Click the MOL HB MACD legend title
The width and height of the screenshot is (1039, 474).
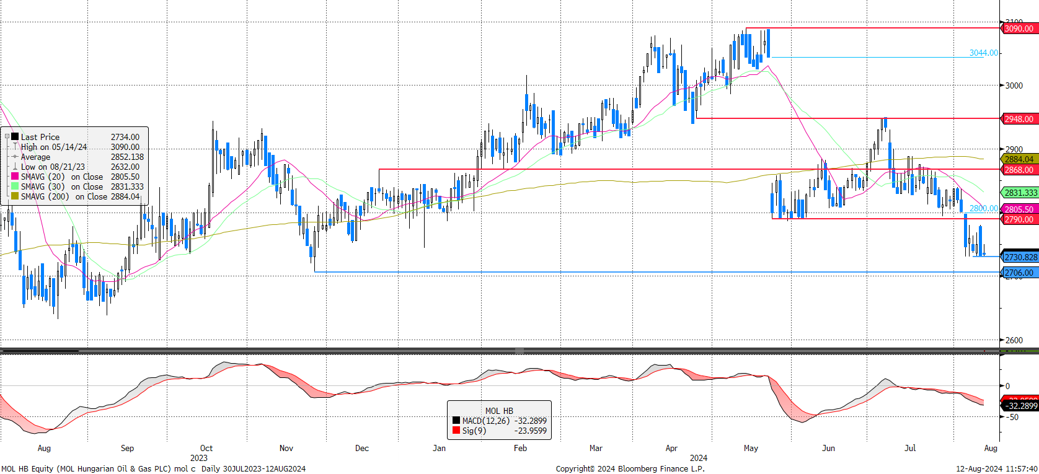click(x=499, y=411)
